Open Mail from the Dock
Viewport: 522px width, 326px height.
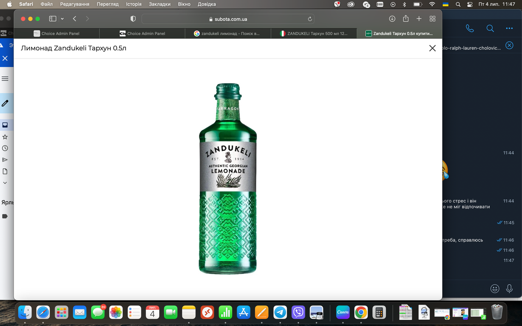(x=80, y=312)
